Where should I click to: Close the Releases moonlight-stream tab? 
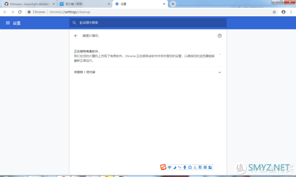(x=54, y=4)
